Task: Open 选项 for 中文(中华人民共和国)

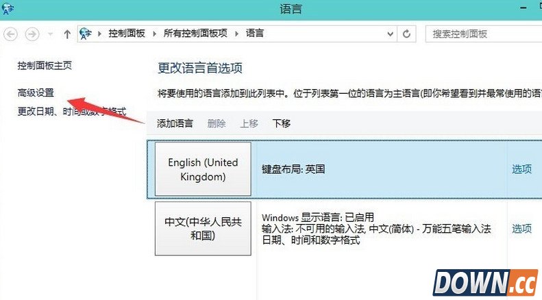Action: (x=521, y=229)
